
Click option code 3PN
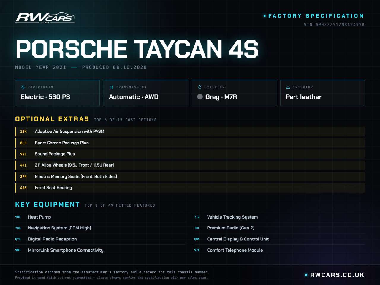(23, 177)
